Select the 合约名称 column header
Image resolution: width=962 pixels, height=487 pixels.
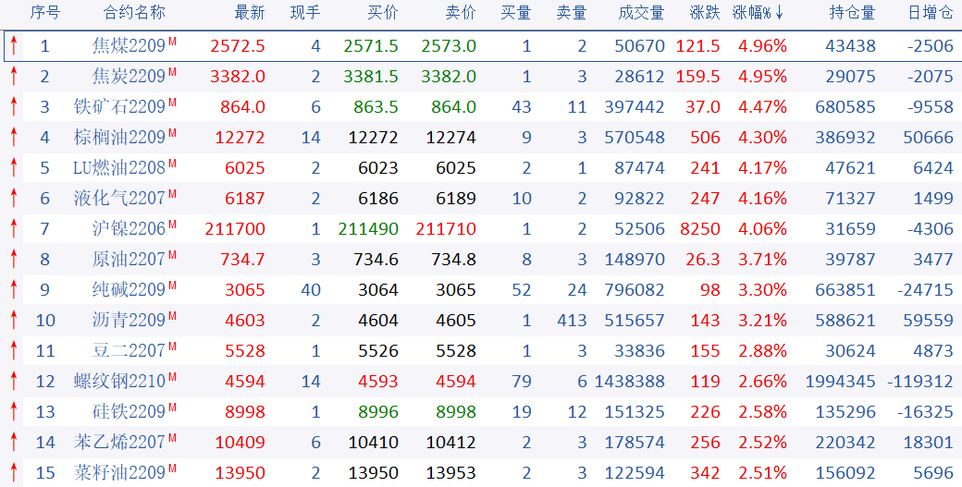[x=134, y=13]
